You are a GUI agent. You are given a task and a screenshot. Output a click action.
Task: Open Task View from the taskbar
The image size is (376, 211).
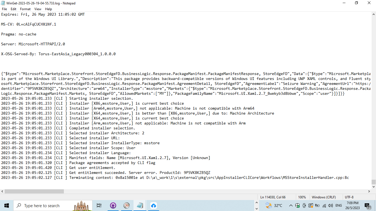99,205
